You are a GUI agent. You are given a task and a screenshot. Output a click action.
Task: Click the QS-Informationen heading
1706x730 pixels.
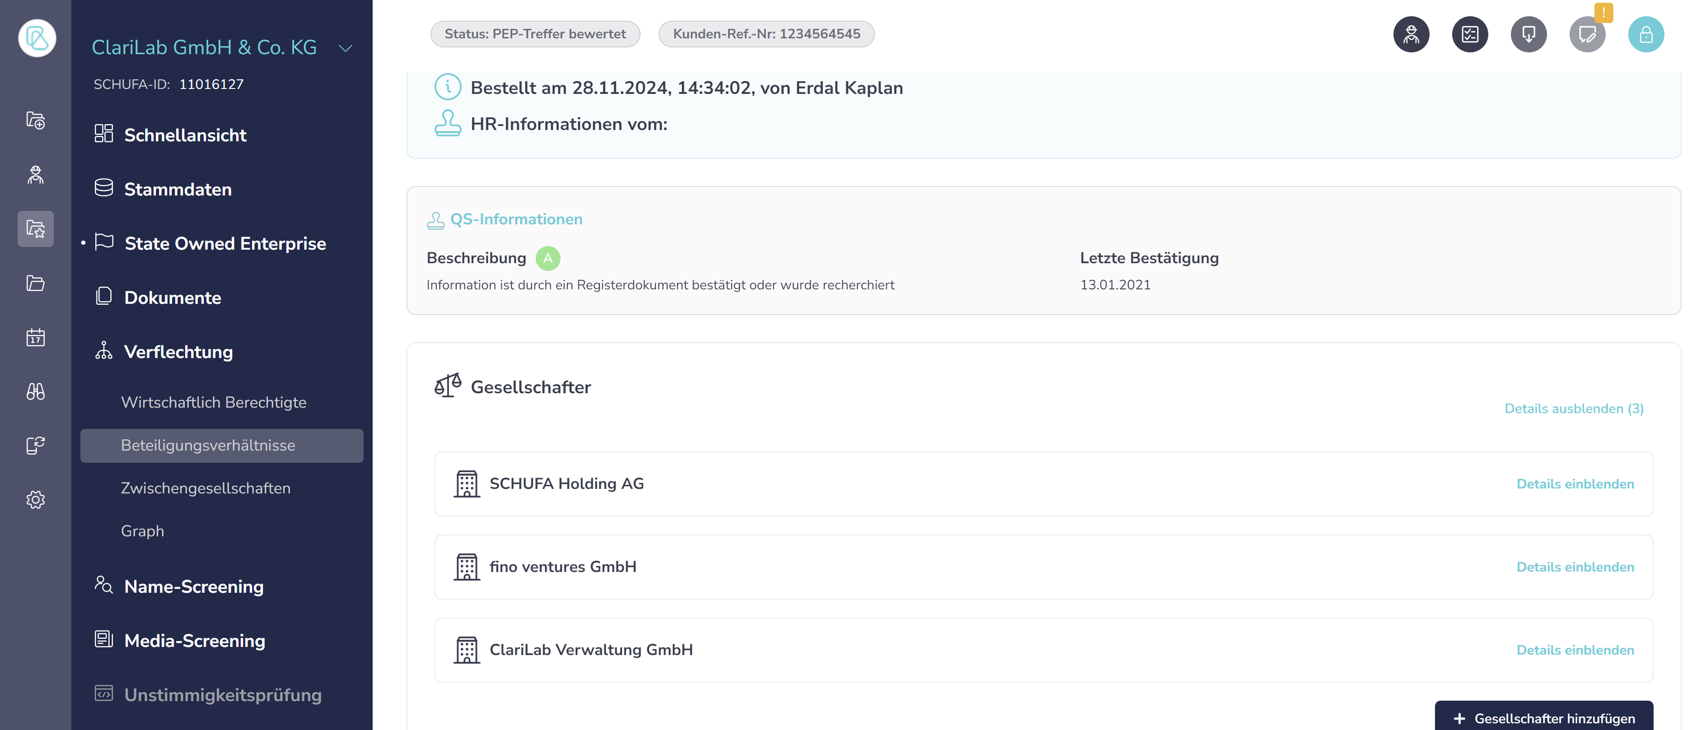click(517, 220)
